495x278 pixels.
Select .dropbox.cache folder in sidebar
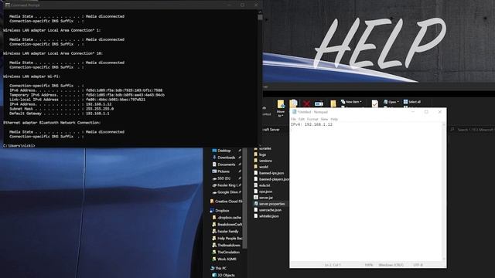tap(229, 218)
